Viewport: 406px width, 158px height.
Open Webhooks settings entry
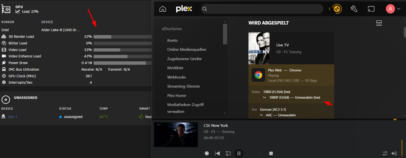[x=177, y=77]
